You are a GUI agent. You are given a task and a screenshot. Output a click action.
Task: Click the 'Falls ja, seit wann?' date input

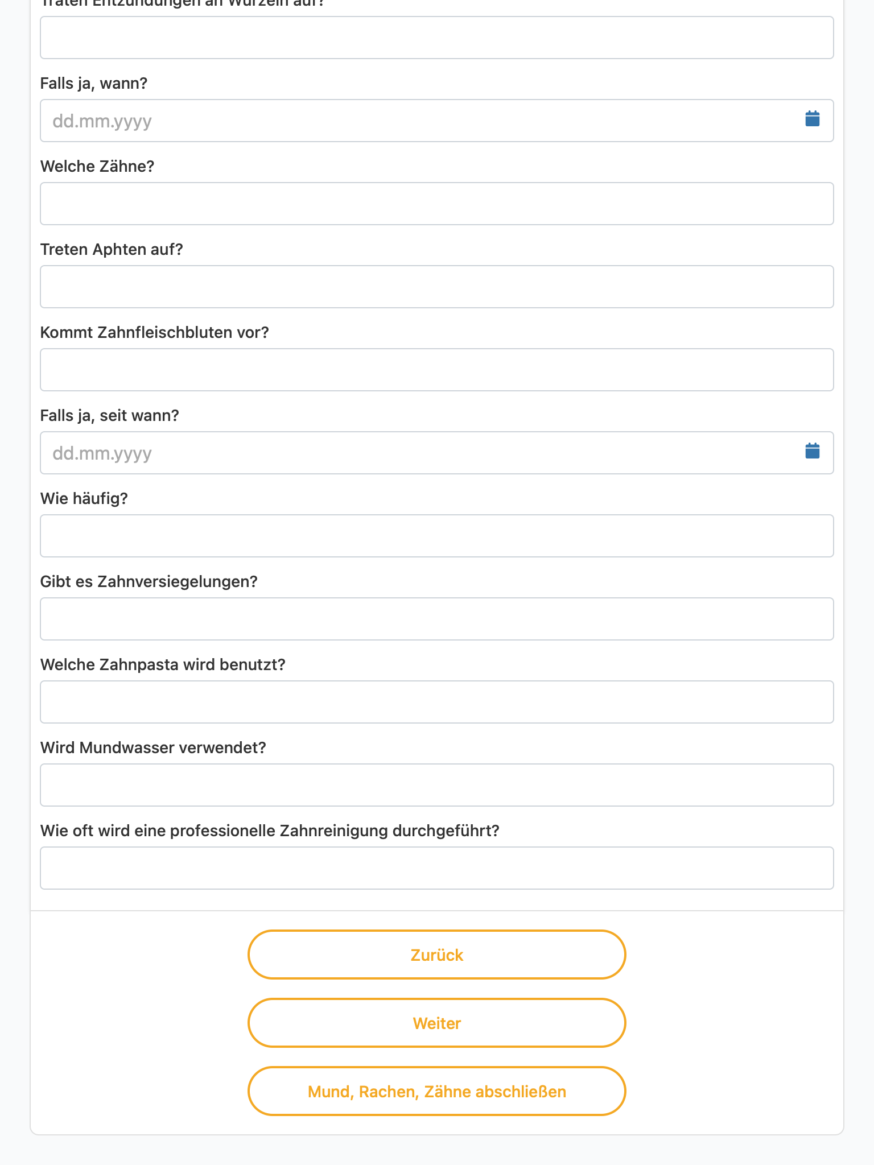(x=437, y=453)
